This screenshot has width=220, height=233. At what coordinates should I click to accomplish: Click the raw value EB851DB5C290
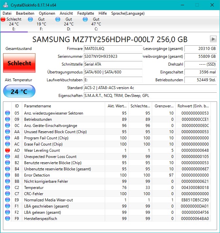[x=195, y=200]
